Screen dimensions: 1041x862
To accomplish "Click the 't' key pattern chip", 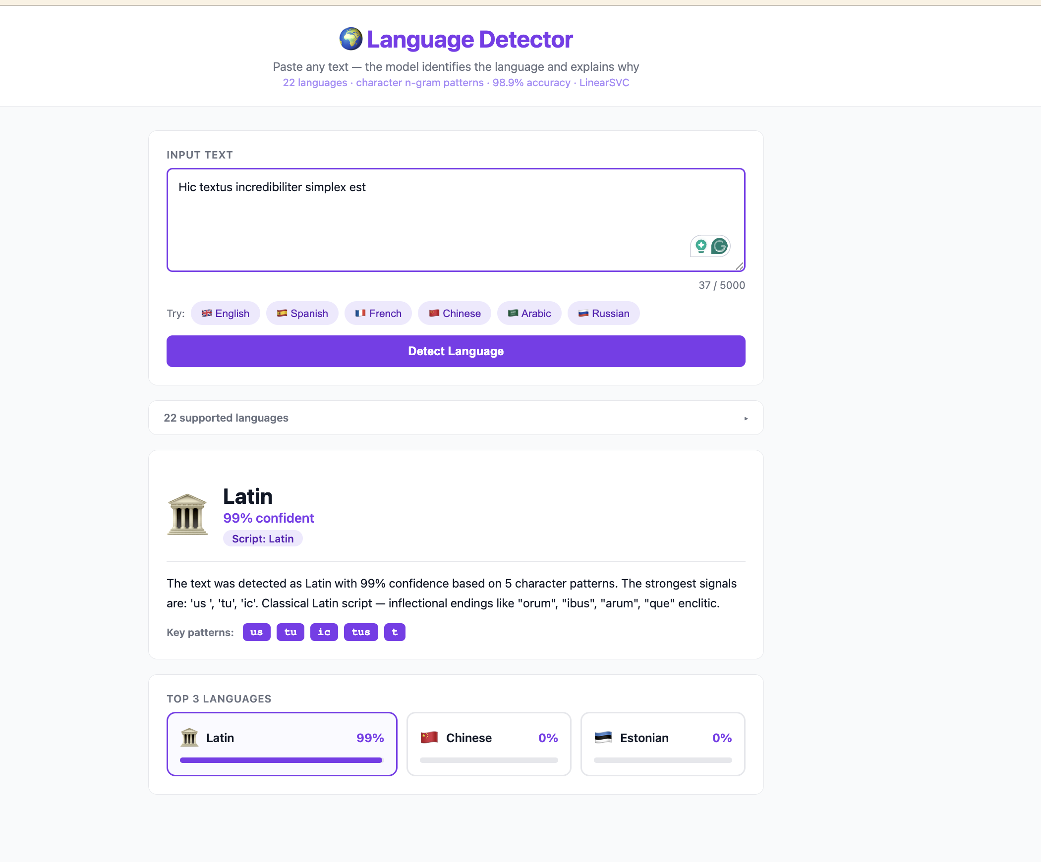I will click(395, 632).
